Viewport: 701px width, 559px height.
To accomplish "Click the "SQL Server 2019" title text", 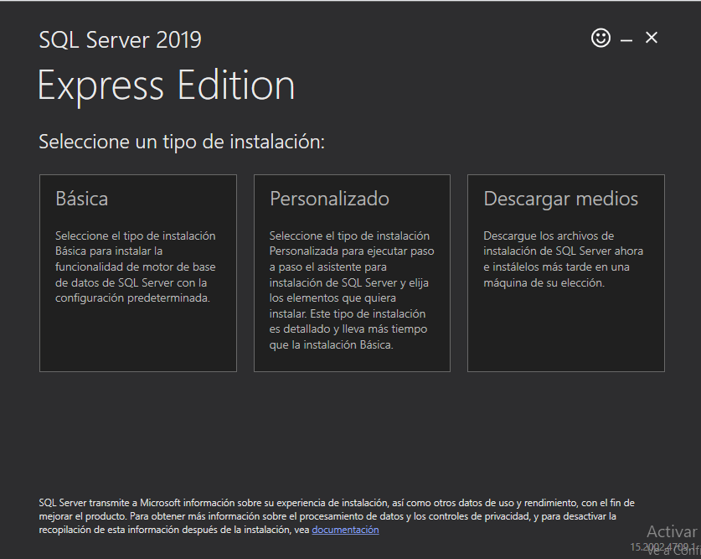I will pos(120,39).
